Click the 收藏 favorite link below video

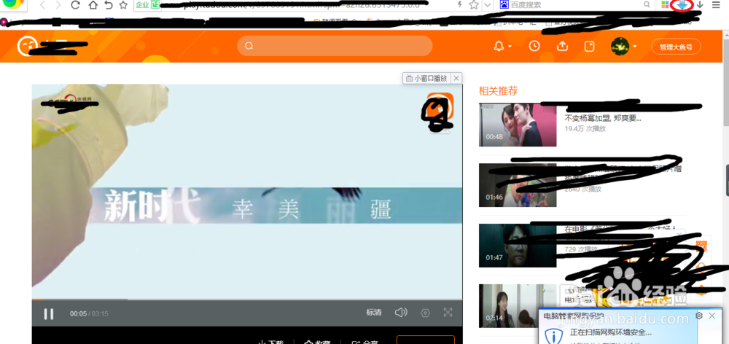click(317, 342)
